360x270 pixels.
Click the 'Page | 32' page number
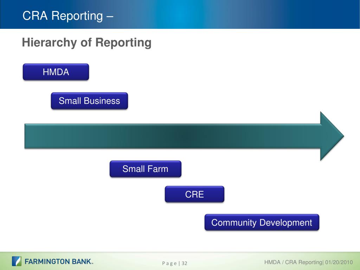[175, 263]
